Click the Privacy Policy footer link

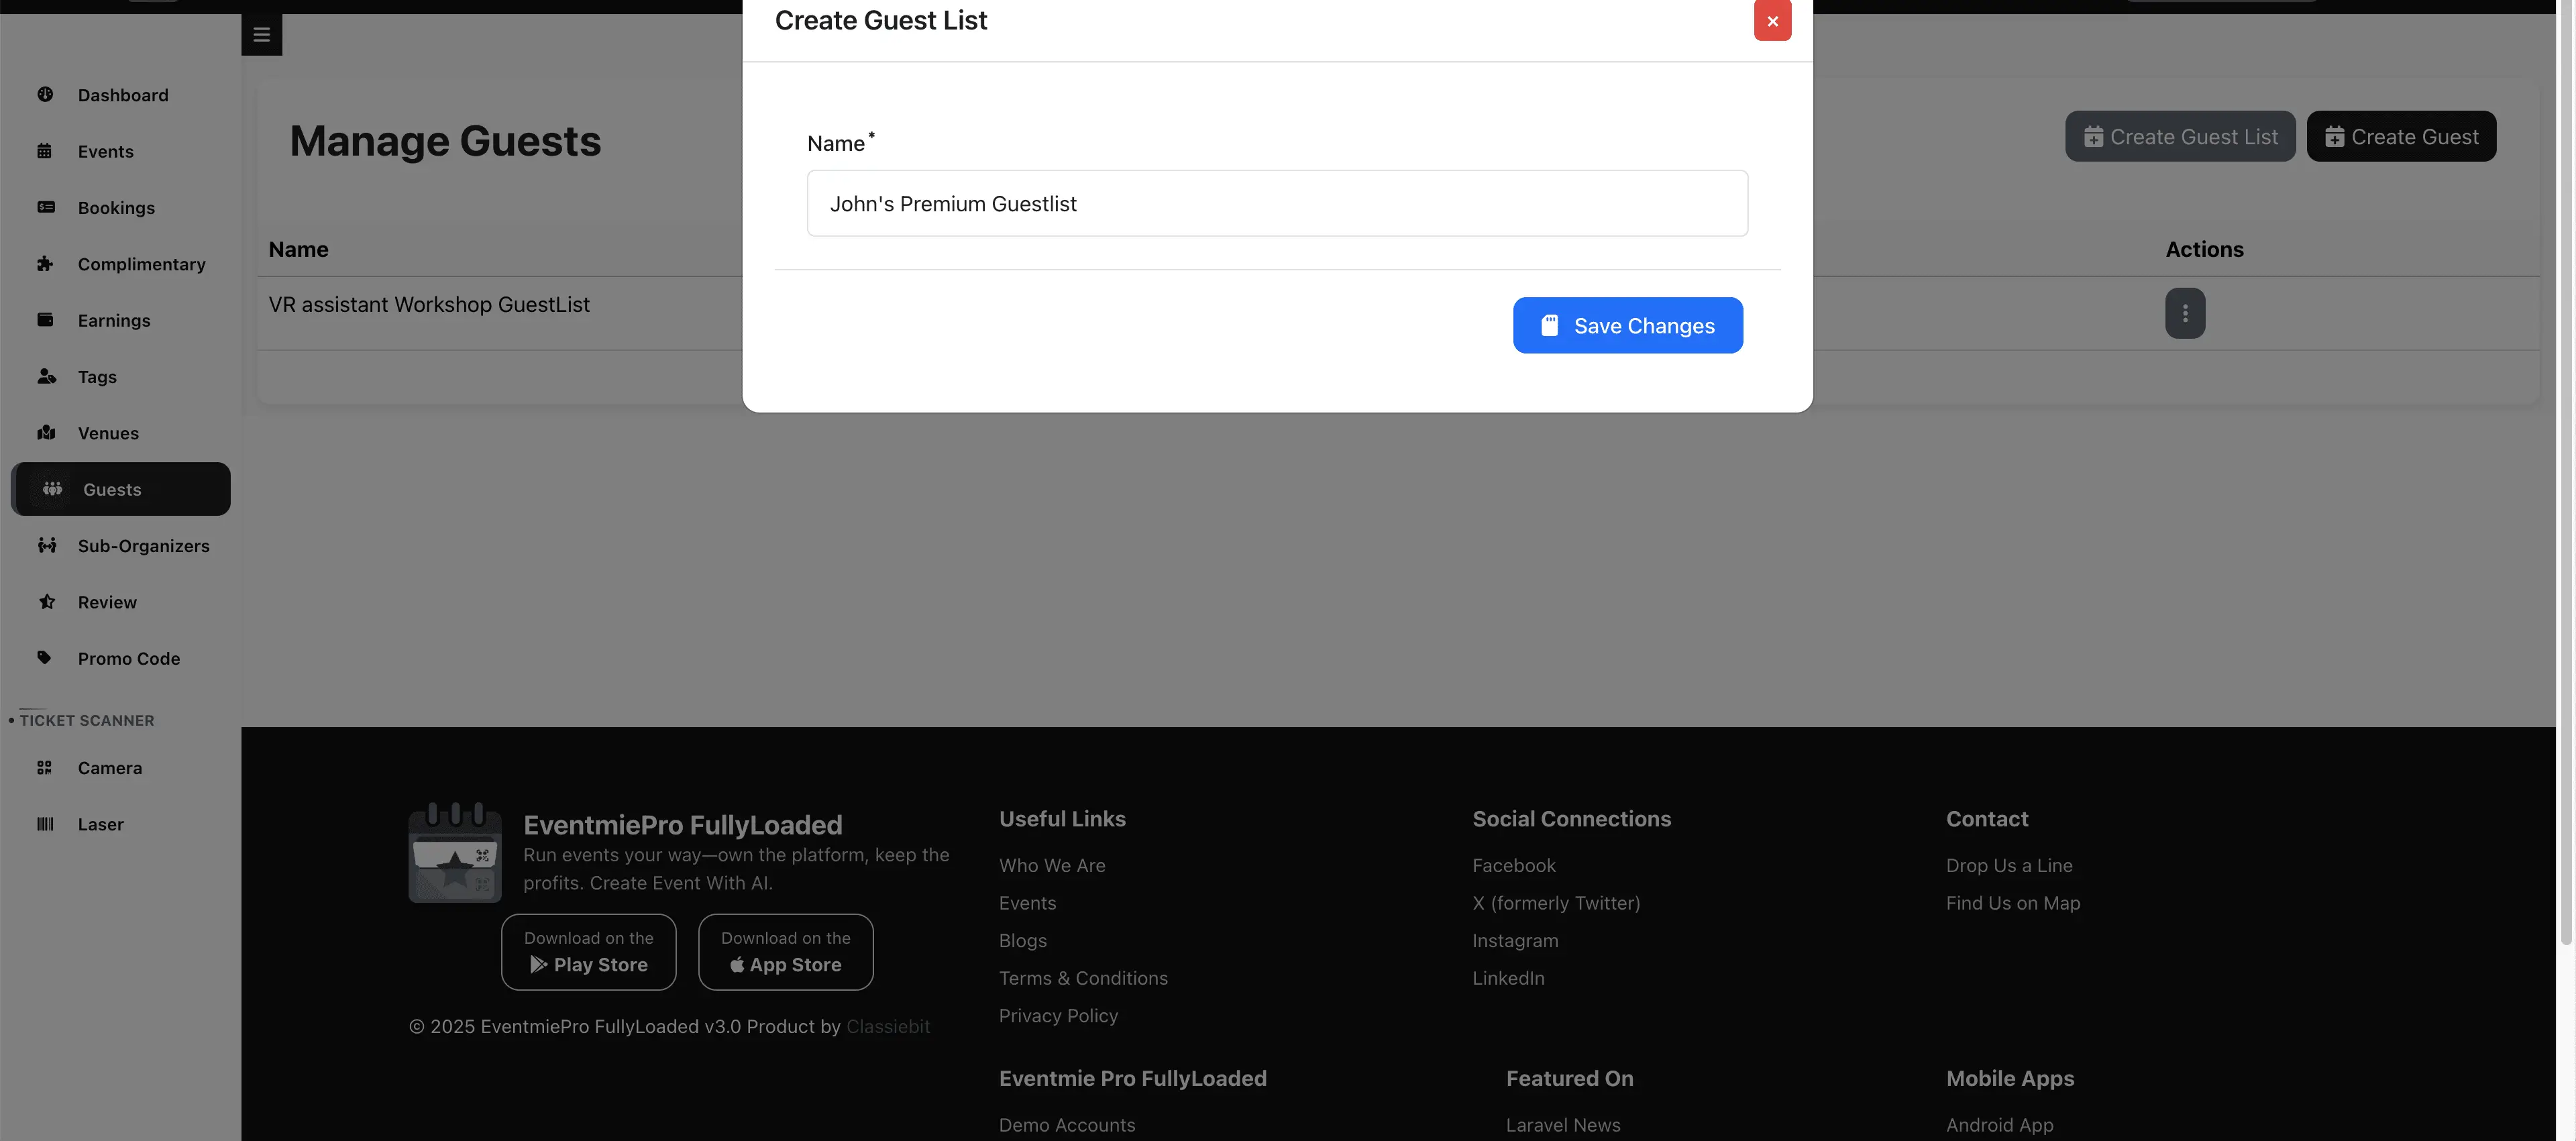pos(1058,1015)
